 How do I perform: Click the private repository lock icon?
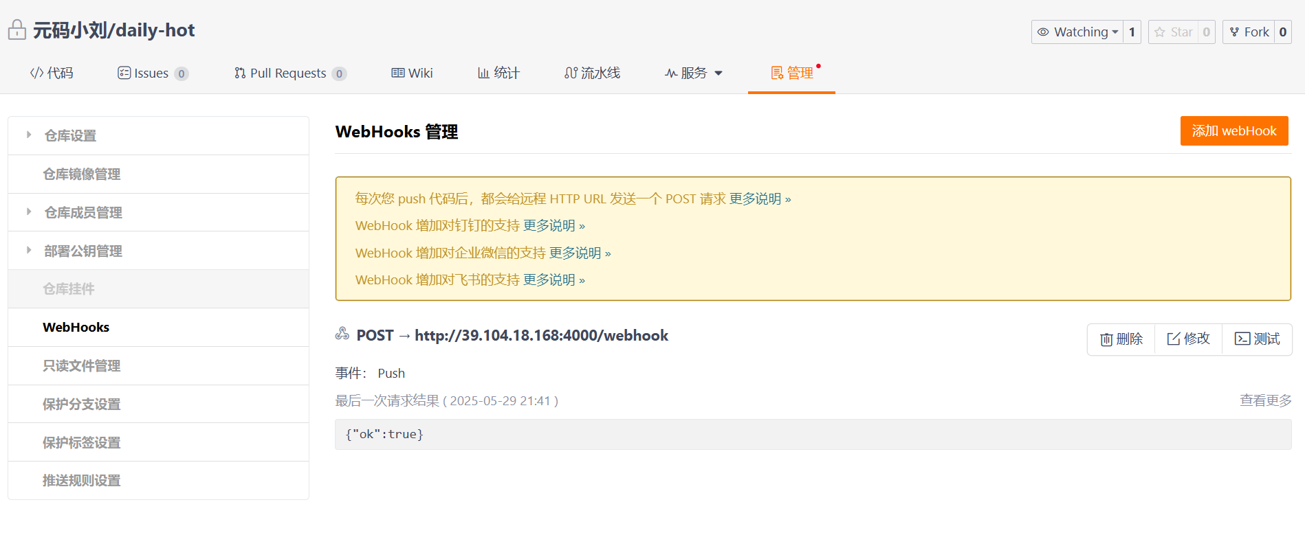[17, 30]
